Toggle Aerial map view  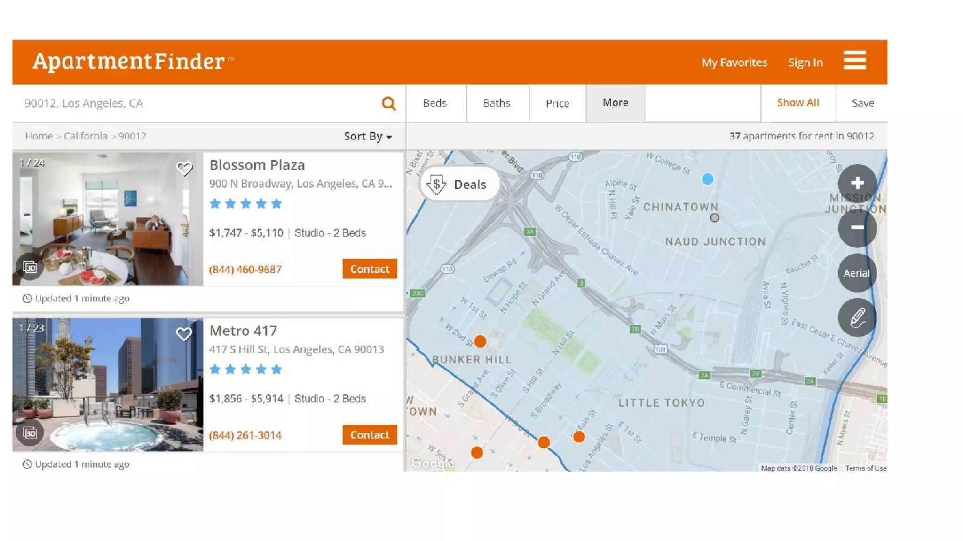point(857,273)
